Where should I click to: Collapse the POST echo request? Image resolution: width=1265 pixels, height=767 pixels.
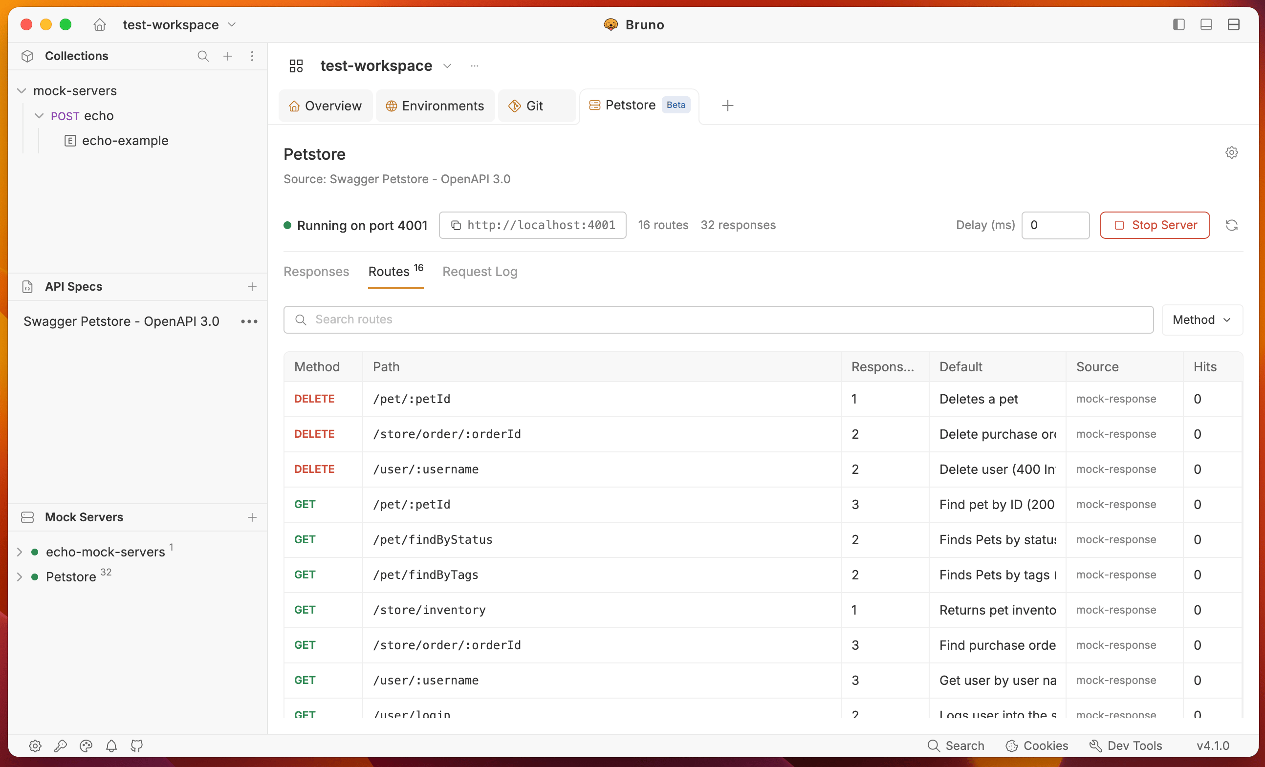click(x=39, y=116)
